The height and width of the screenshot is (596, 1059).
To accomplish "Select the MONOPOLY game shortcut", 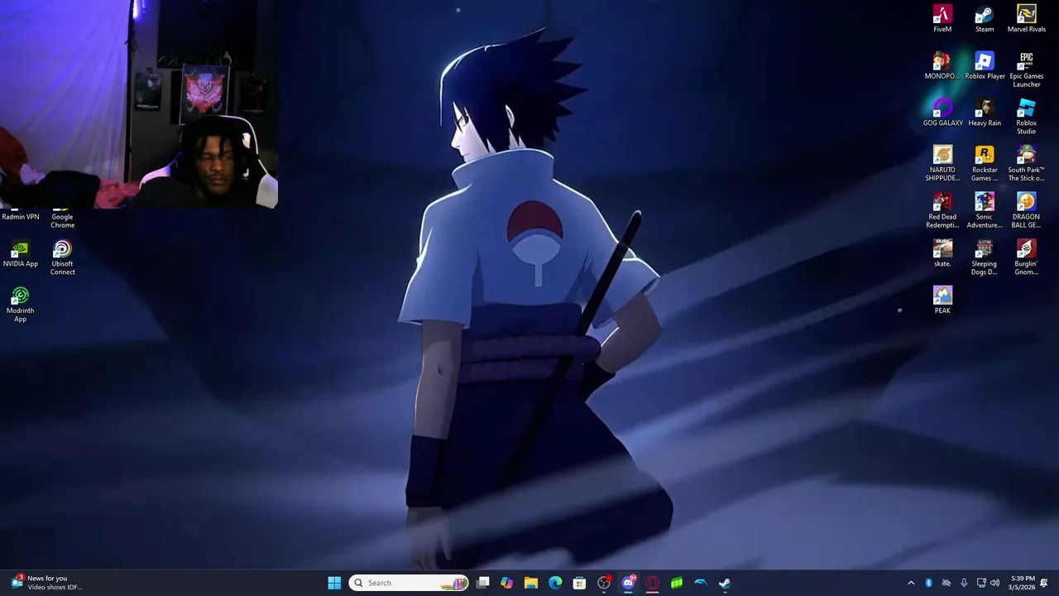I will [x=942, y=65].
